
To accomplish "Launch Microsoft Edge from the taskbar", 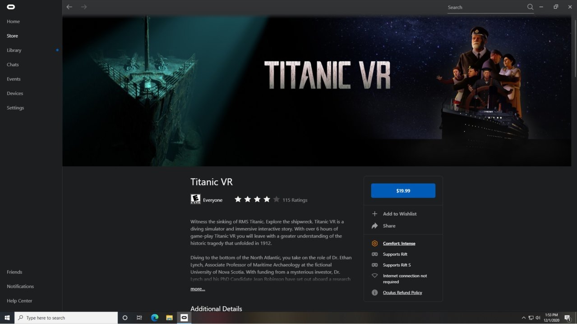I will tap(154, 318).
